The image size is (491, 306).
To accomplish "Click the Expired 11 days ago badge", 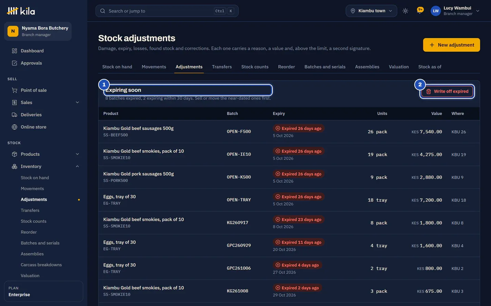I will 298,242.
